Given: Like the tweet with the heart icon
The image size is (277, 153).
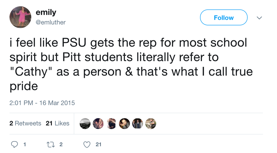Looking at the screenshot, I should [87, 145].
